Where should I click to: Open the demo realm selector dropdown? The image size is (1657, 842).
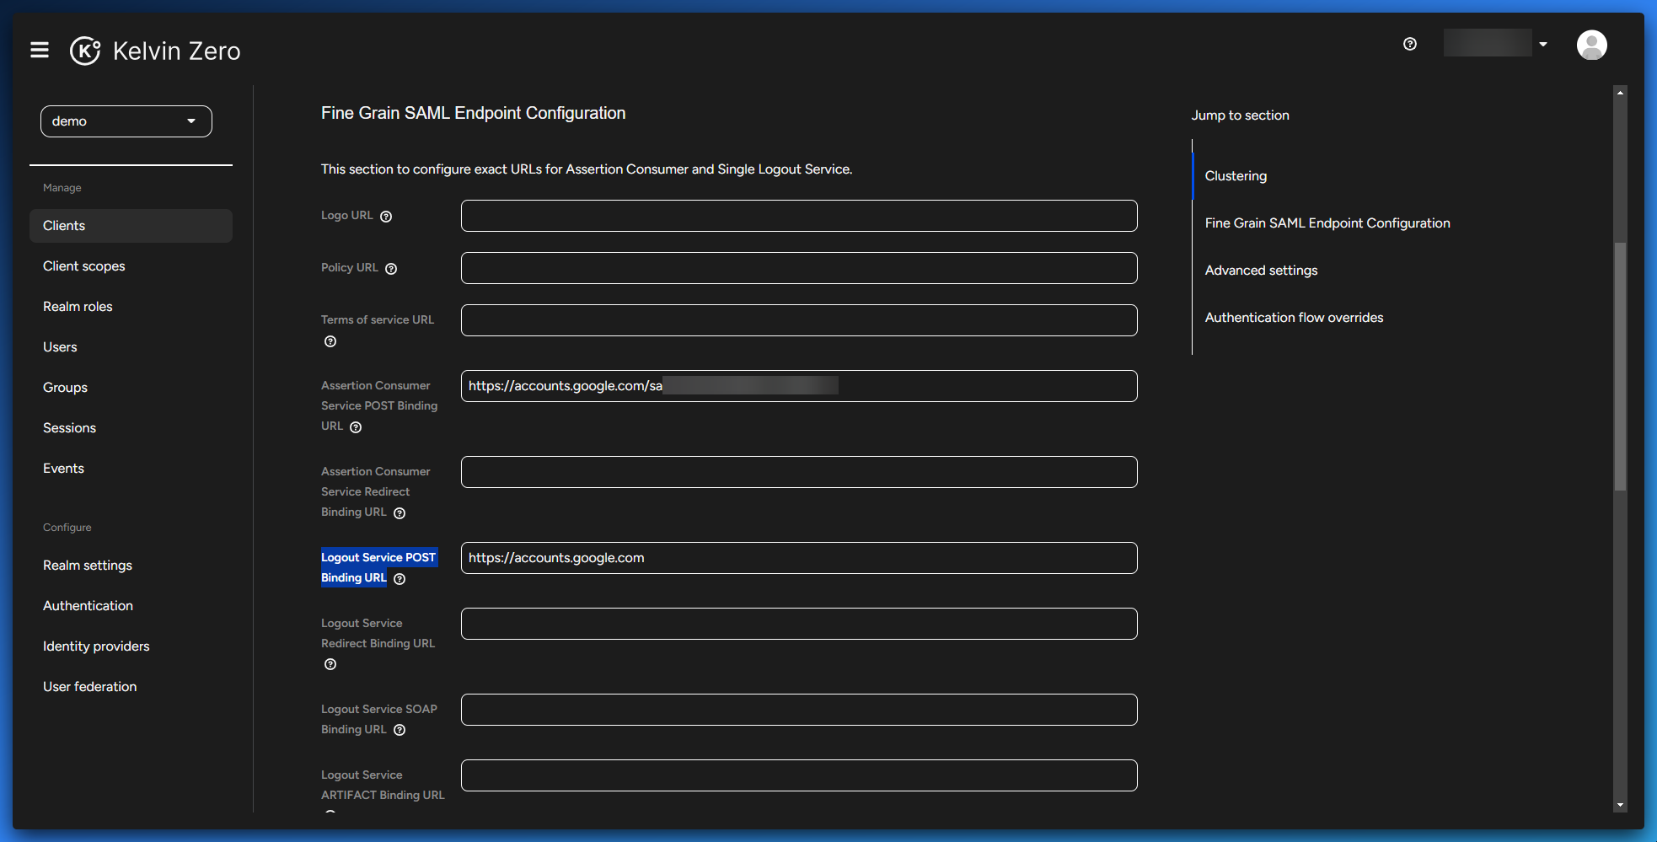pyautogui.click(x=126, y=121)
